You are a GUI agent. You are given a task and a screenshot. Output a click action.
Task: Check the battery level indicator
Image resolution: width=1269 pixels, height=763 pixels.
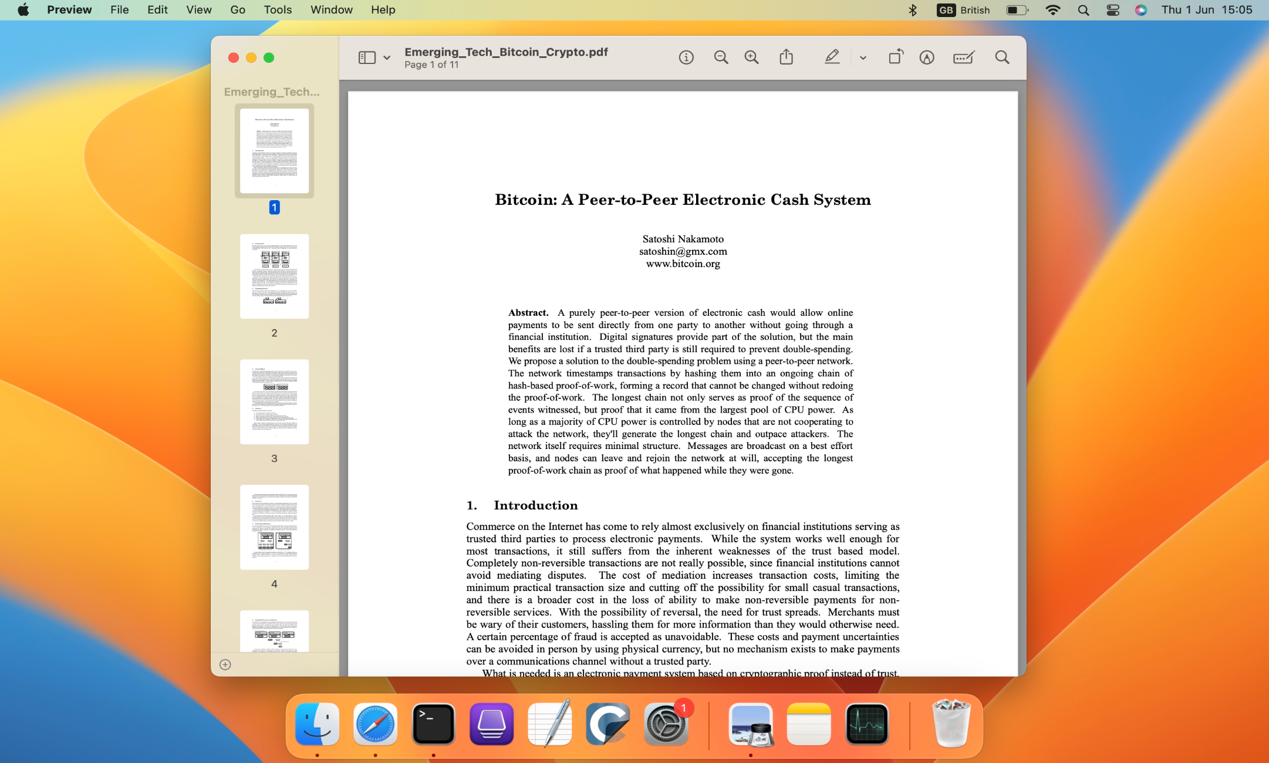tap(1016, 10)
